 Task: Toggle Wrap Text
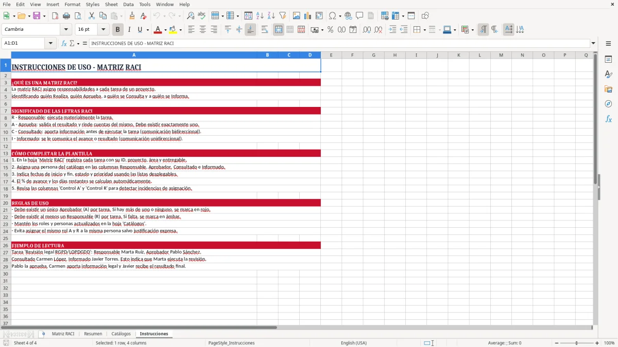pyautogui.click(x=265, y=30)
